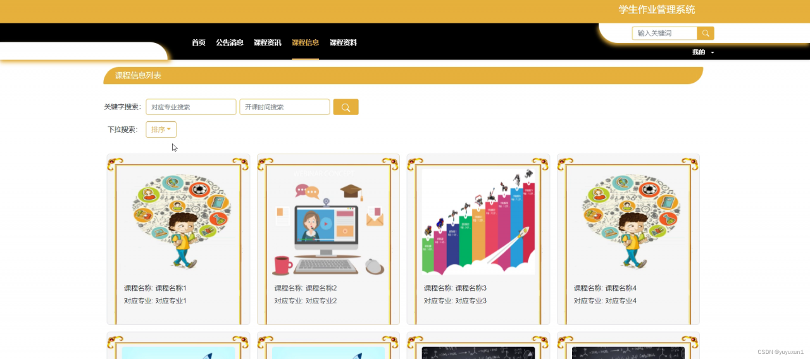Expand the 我的 account dropdown
The height and width of the screenshot is (359, 810).
coord(703,52)
